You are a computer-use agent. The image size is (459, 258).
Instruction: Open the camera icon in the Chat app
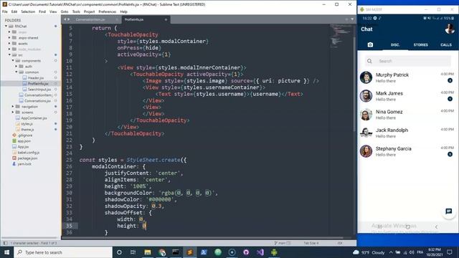pos(370,44)
